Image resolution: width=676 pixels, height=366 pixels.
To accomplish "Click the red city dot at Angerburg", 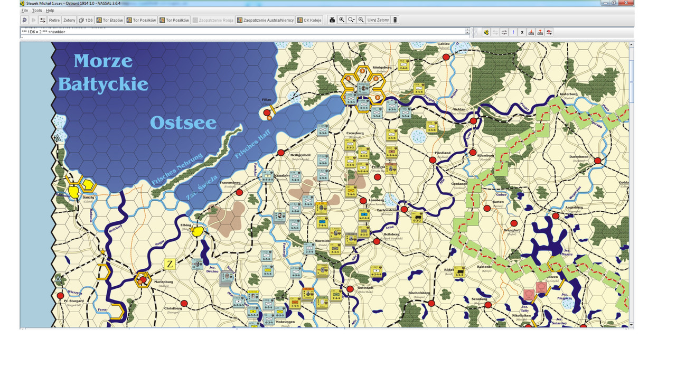I will click(556, 216).
